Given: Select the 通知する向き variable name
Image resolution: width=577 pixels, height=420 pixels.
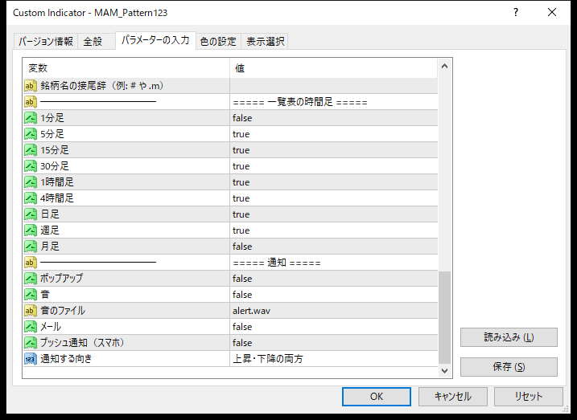Looking at the screenshot, I should [66, 359].
